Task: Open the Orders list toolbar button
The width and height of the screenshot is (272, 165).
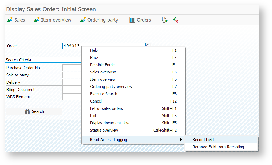Action: pos(140,20)
